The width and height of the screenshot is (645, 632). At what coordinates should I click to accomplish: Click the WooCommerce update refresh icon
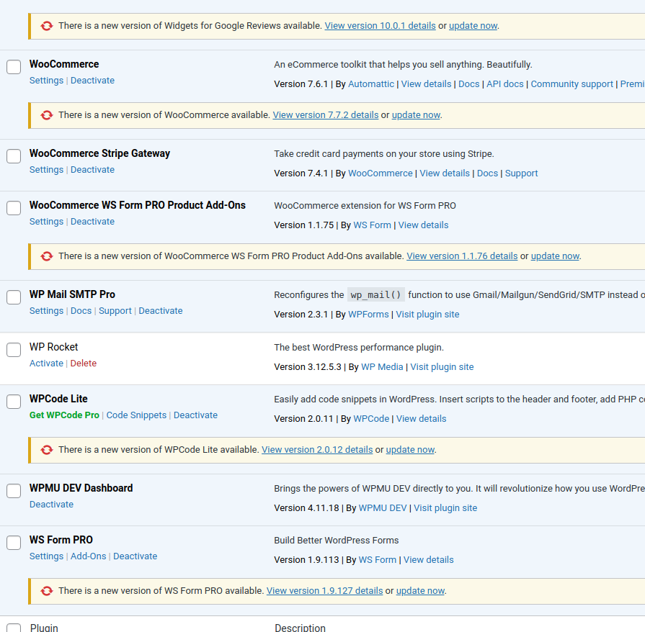(47, 115)
